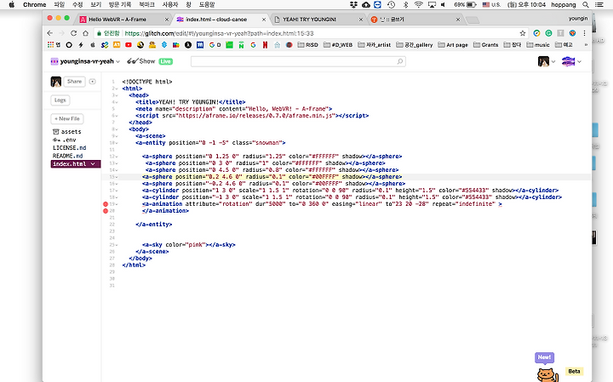Collapse the html tag fold on line 2
Viewport: 613px width, 382px height.
pos(117,88)
